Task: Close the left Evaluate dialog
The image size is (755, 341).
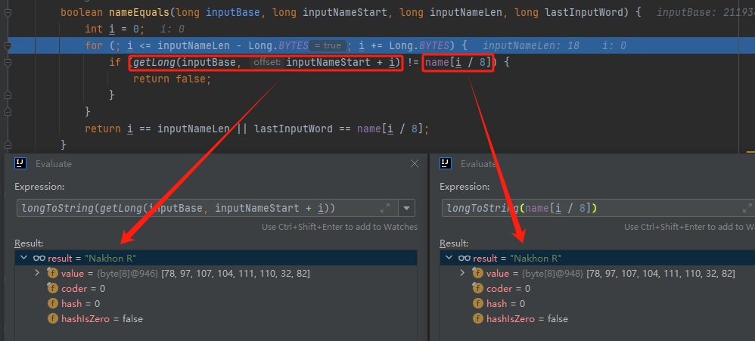Action: (x=414, y=163)
